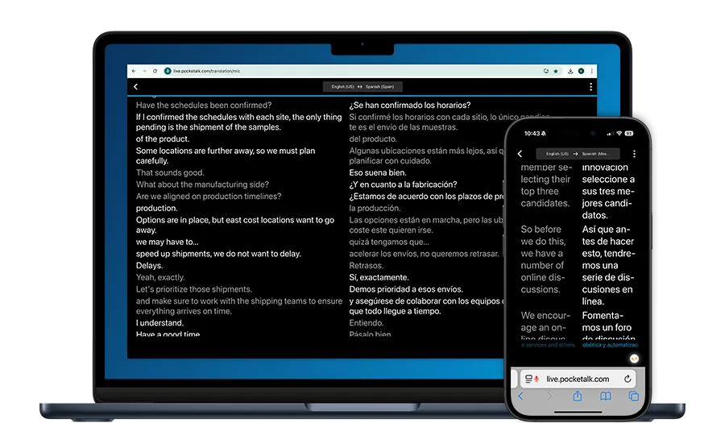
Task: Tap the scroll-to-bottom round button on phone
Action: (x=634, y=358)
